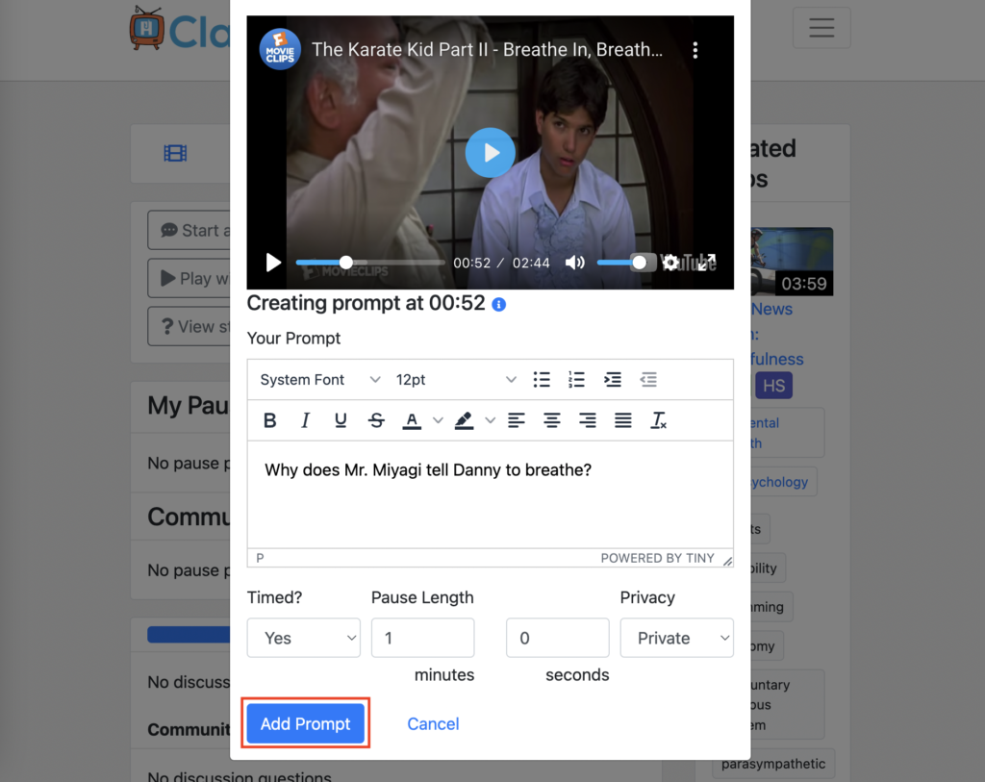
Task: Decrease indent in the editor
Action: click(x=648, y=379)
